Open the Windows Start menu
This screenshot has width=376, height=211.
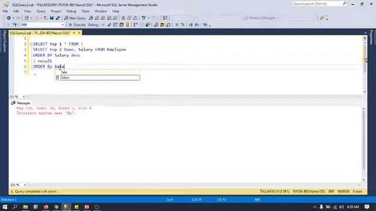tap(5, 207)
